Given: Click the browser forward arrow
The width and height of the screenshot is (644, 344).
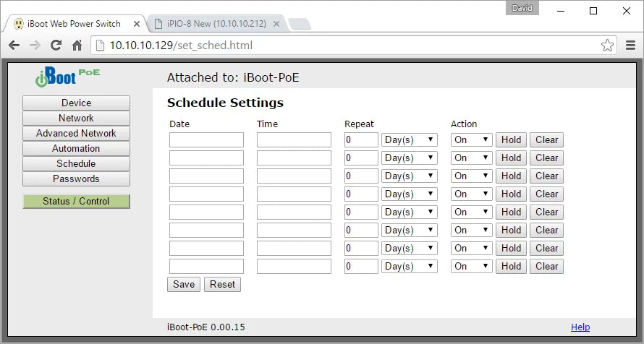Looking at the screenshot, I should click(x=35, y=45).
